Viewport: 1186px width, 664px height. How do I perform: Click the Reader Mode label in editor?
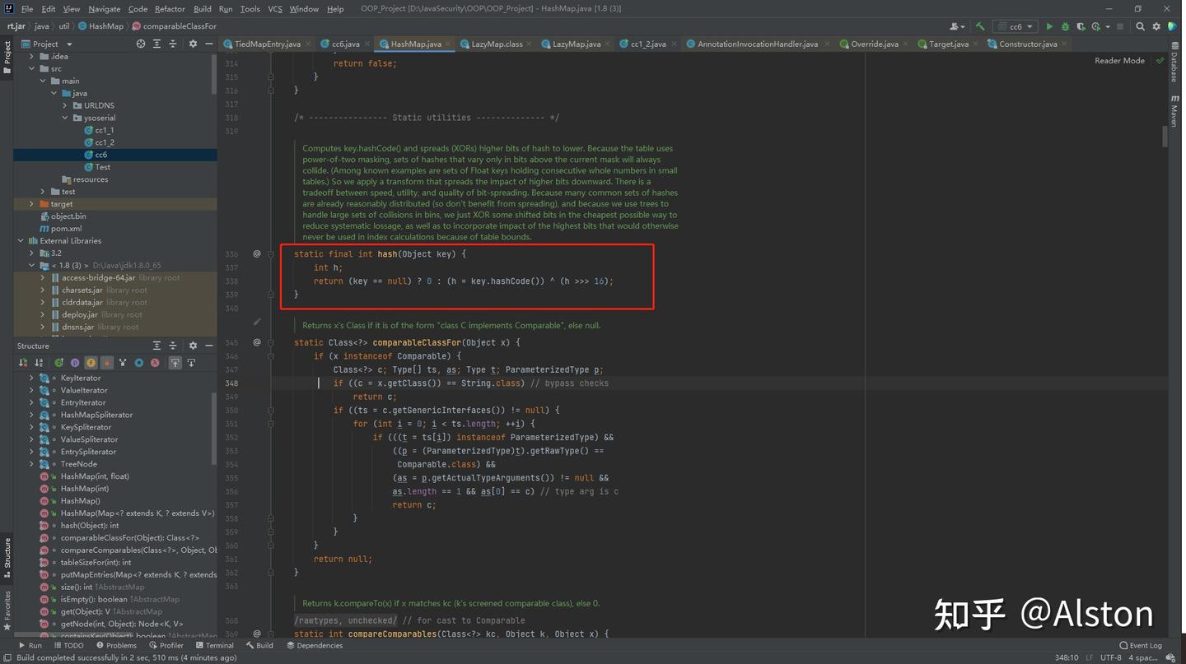click(1119, 61)
